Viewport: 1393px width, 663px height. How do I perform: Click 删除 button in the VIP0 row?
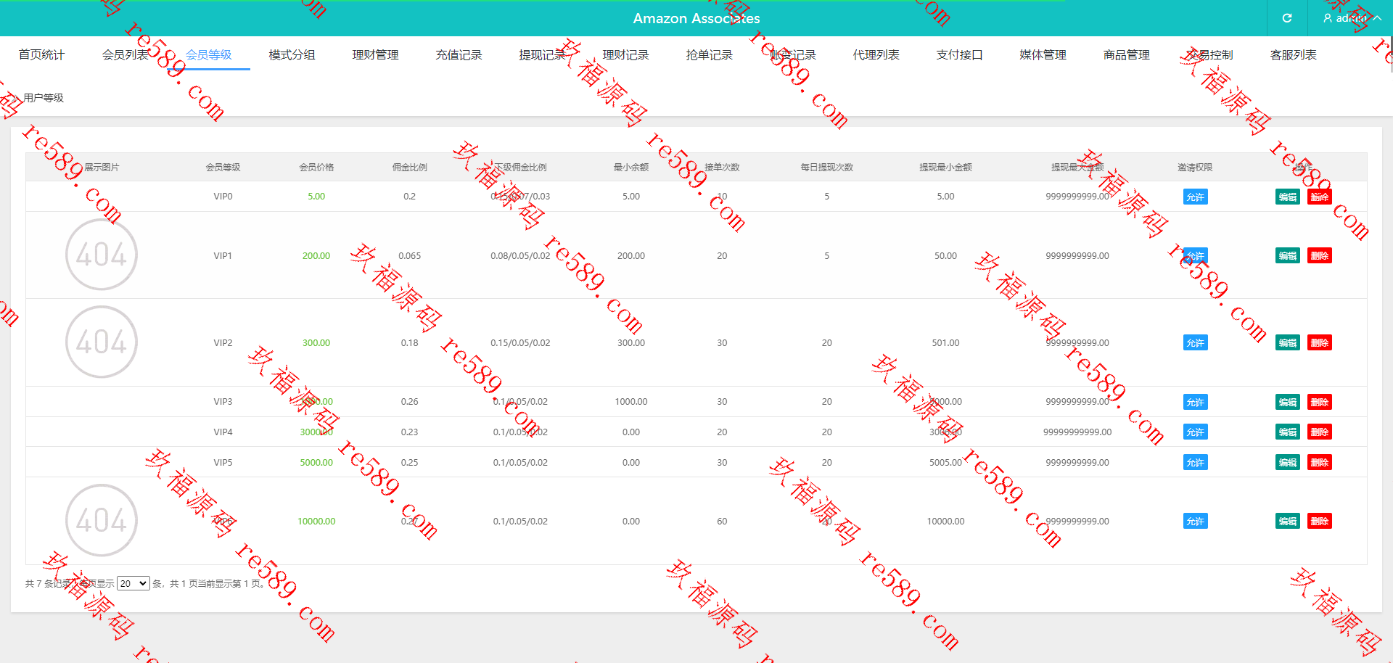coord(1320,197)
